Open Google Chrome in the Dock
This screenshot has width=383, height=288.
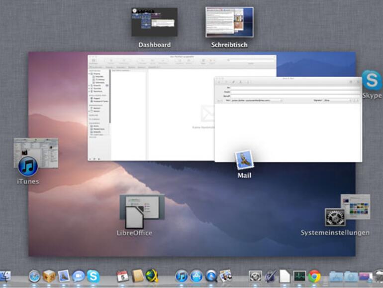pos(314,276)
